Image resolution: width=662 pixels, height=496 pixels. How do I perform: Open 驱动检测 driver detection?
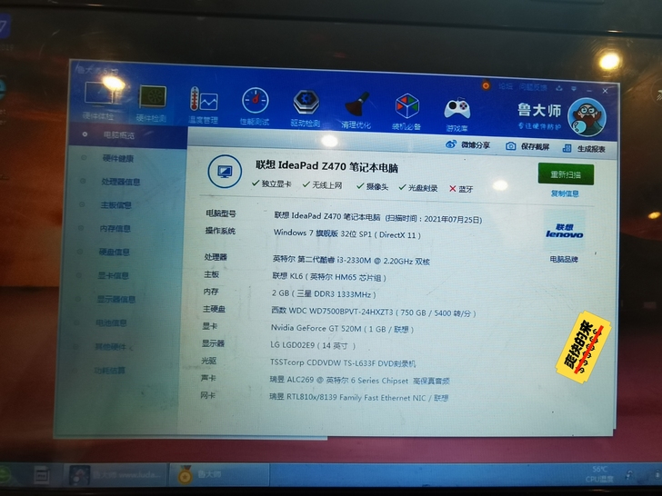(306, 108)
